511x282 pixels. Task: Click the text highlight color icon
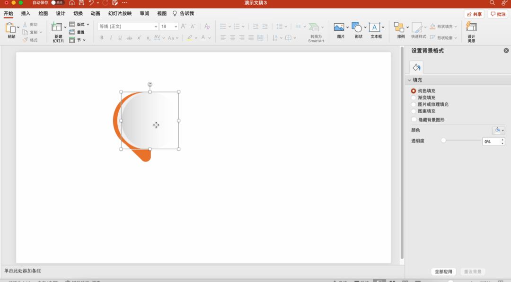tap(190, 38)
